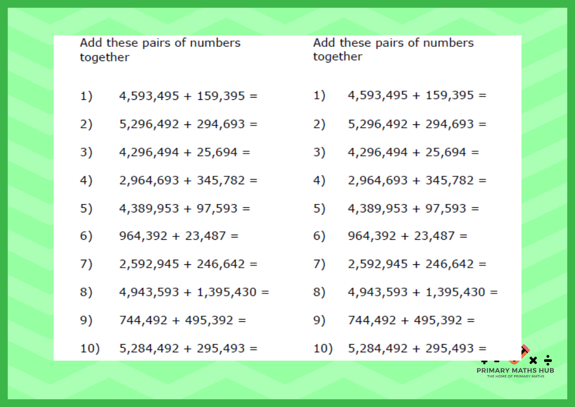The image size is (575, 407).
Task: Select left column problem 744,492 + 495,392
Action: click(183, 320)
